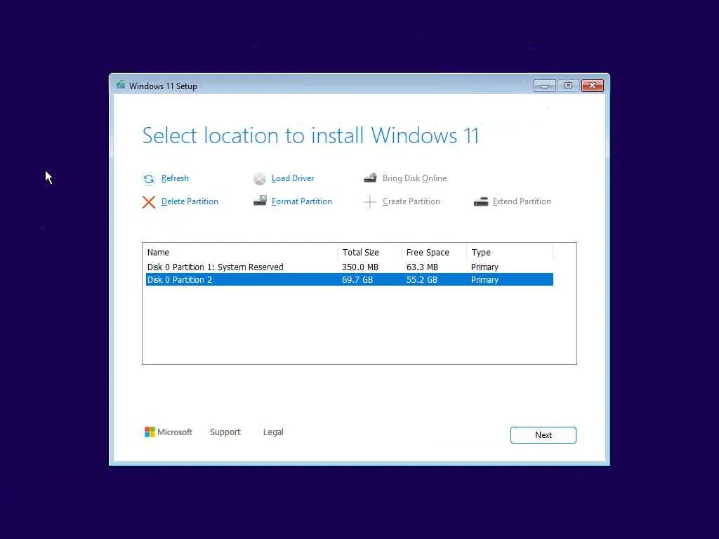Click the Windows 11 Setup title bar icon
This screenshot has width=719, height=539.
pyautogui.click(x=121, y=85)
